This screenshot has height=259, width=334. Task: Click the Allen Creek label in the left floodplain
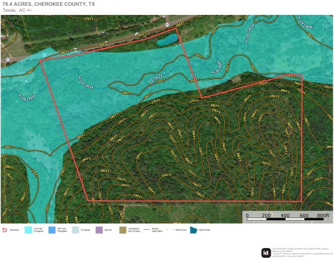pyautogui.click(x=27, y=98)
